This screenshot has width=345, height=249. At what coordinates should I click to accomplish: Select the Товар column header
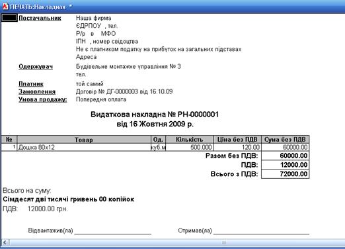pyautogui.click(x=84, y=140)
